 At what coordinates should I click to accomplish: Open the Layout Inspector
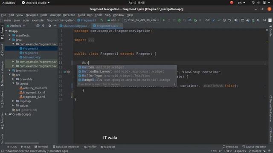[x=254, y=147]
